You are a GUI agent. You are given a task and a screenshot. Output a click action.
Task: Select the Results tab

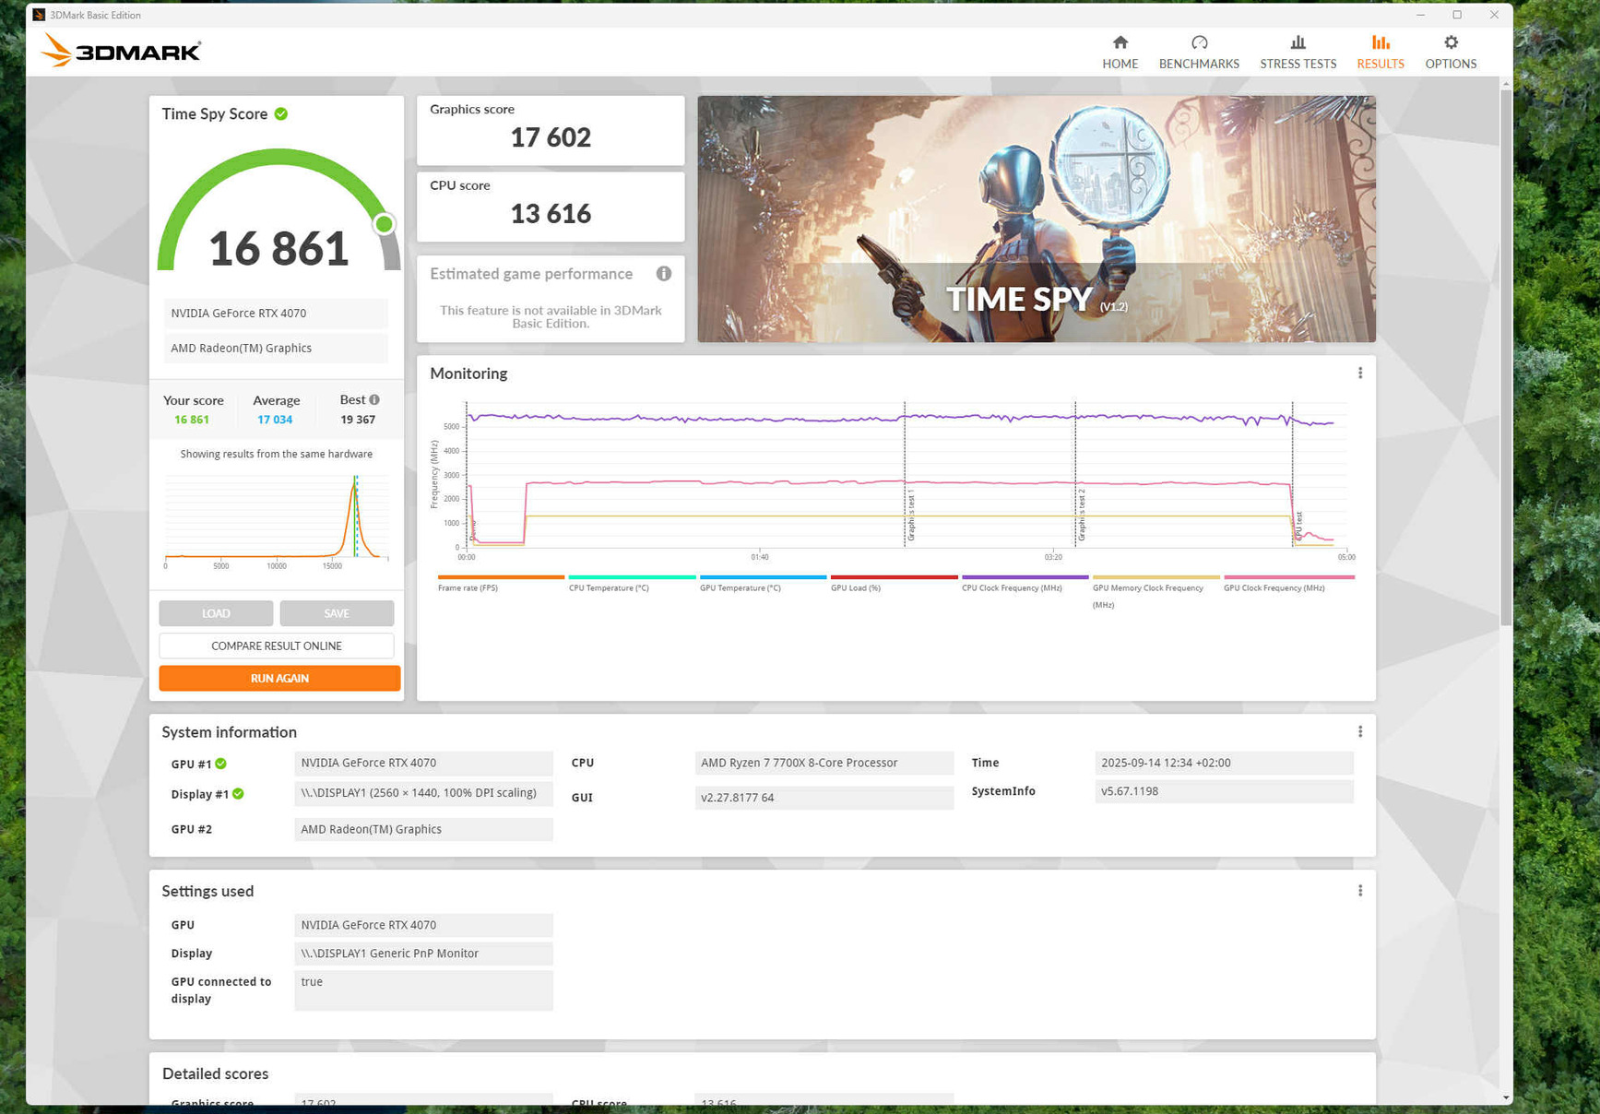point(1380,52)
